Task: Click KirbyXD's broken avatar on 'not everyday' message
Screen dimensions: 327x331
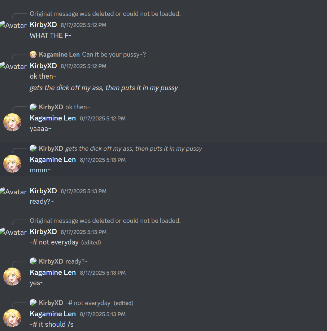Action: [13, 232]
